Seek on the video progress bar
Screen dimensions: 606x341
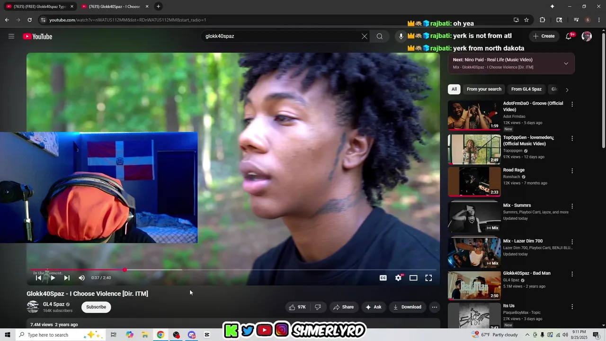click(233, 270)
